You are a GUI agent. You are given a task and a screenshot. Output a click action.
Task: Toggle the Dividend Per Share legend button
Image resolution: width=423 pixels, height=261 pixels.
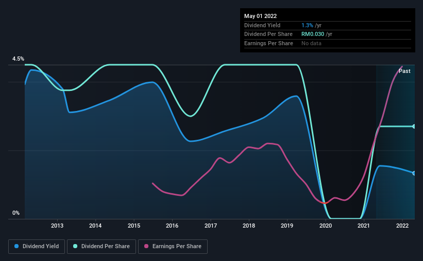101,247
